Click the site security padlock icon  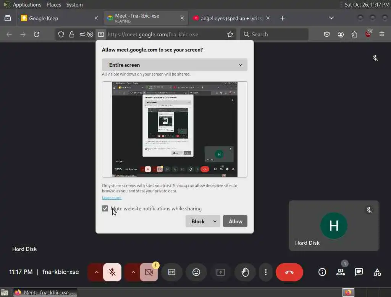click(x=72, y=34)
